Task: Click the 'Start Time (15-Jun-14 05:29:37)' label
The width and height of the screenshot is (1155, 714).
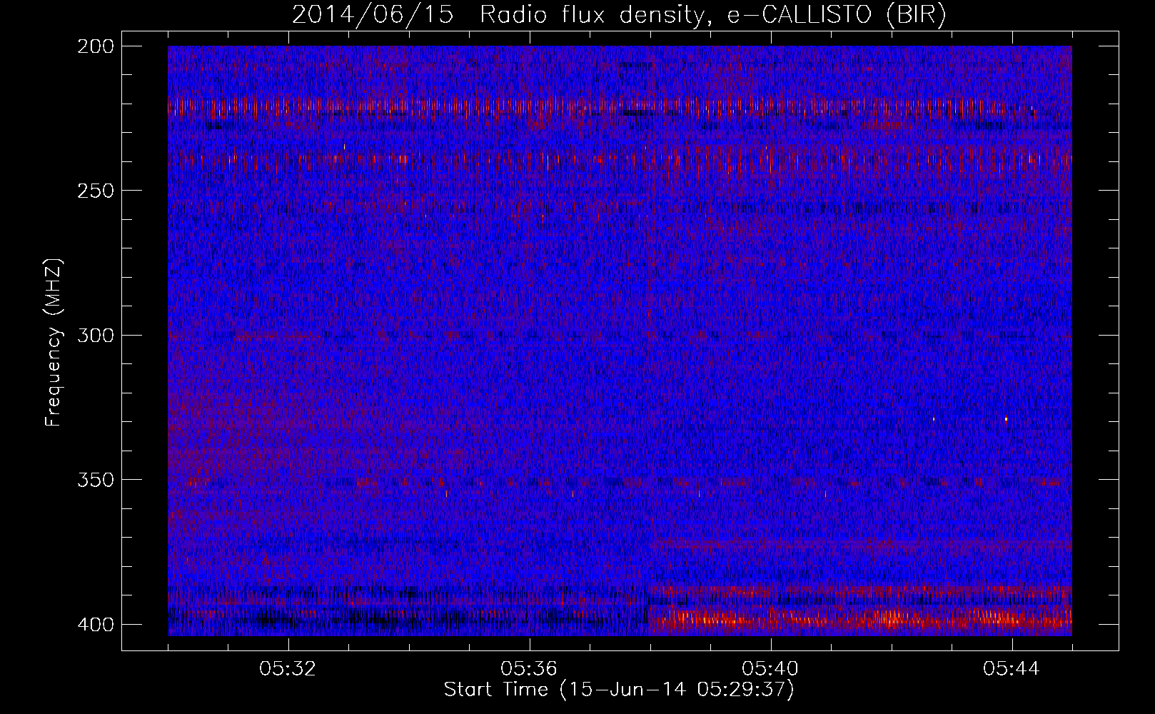Action: click(619, 690)
